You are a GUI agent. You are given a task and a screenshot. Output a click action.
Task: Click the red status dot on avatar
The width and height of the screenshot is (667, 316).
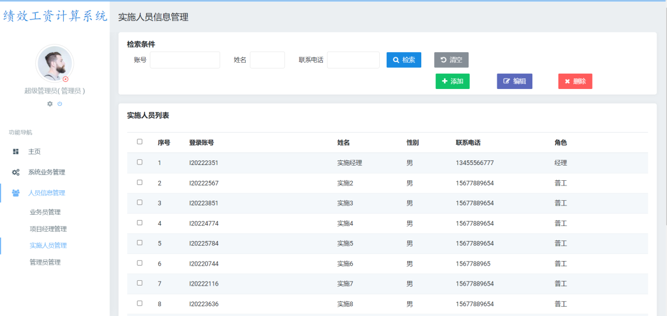(66, 79)
